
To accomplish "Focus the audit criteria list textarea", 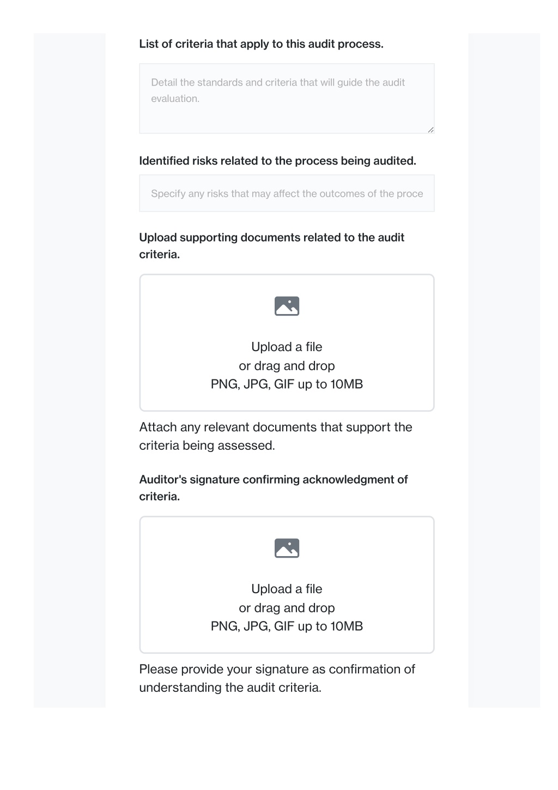I will tap(287, 99).
